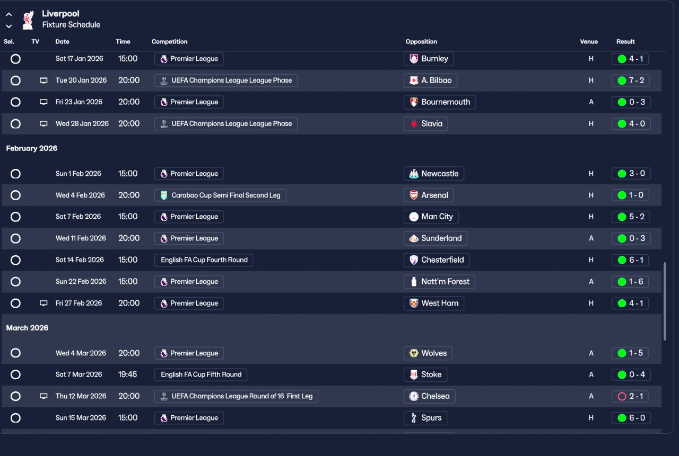Click the Carabao Cup logo in the Arsenal row
This screenshot has height=456, width=679.
tap(164, 195)
